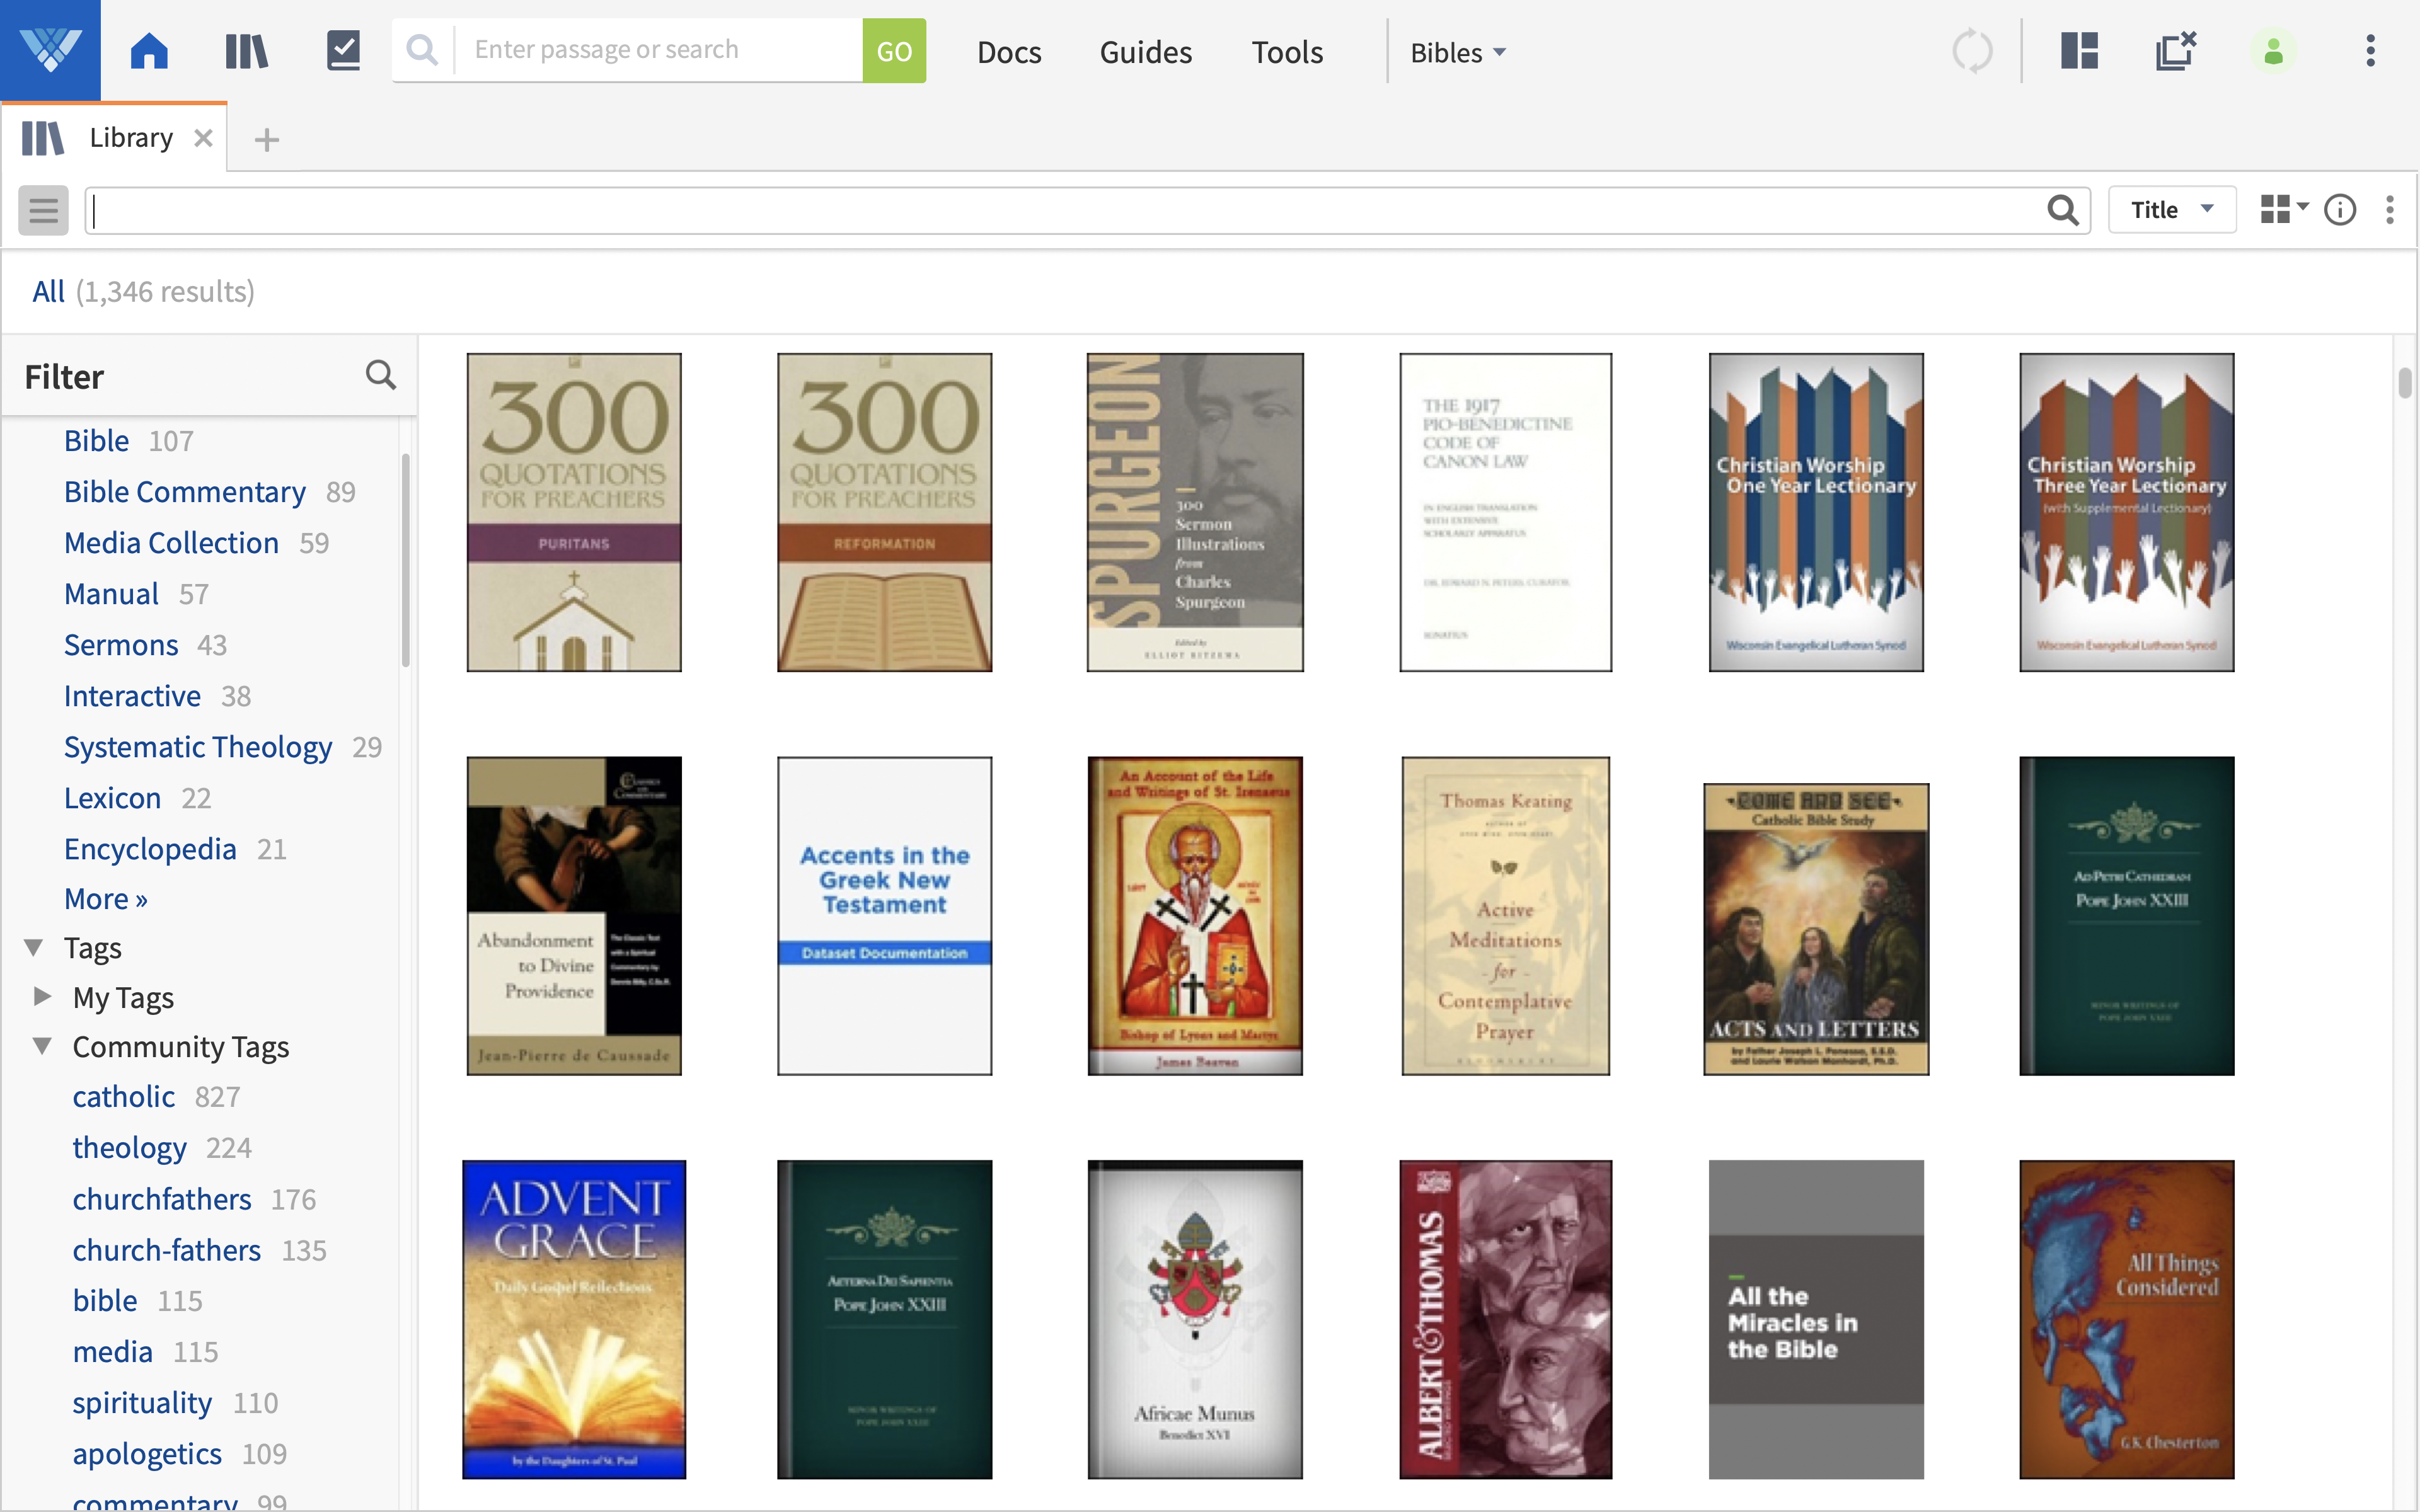Click the close all panels icon
Viewport: 2420px width, 1512px height.
[x=2175, y=50]
